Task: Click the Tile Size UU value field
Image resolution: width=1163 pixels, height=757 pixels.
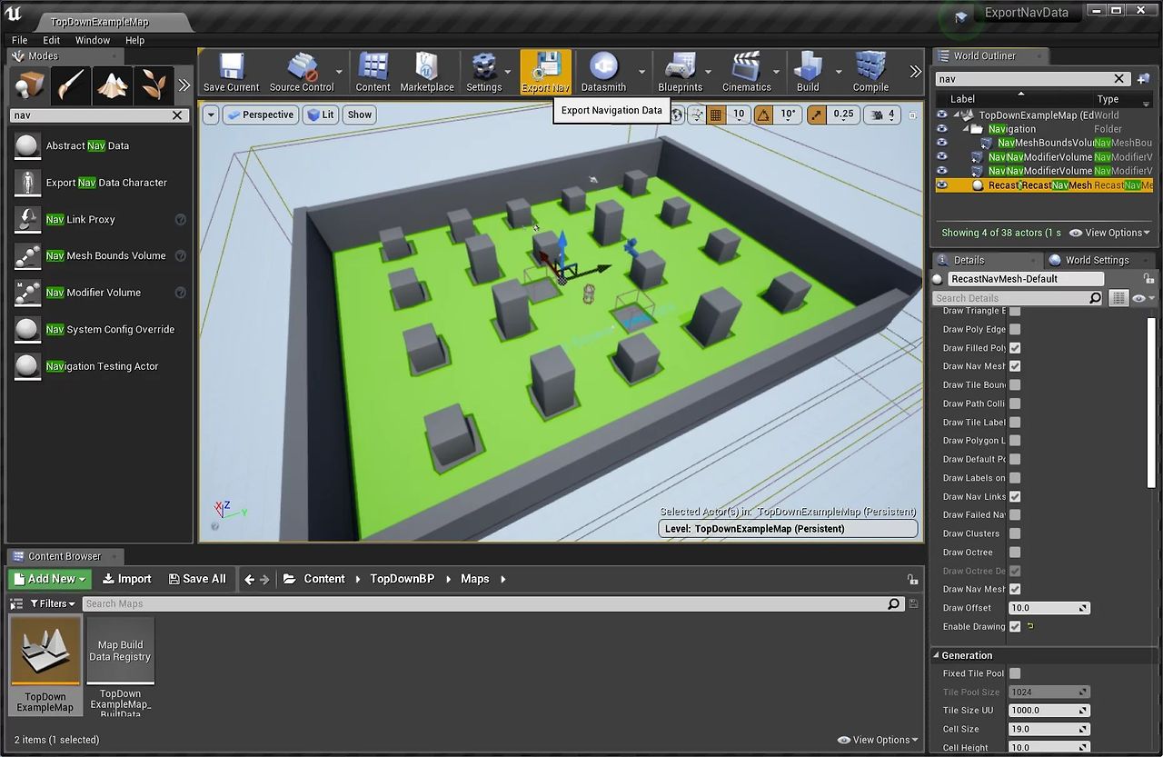Action: (1049, 711)
